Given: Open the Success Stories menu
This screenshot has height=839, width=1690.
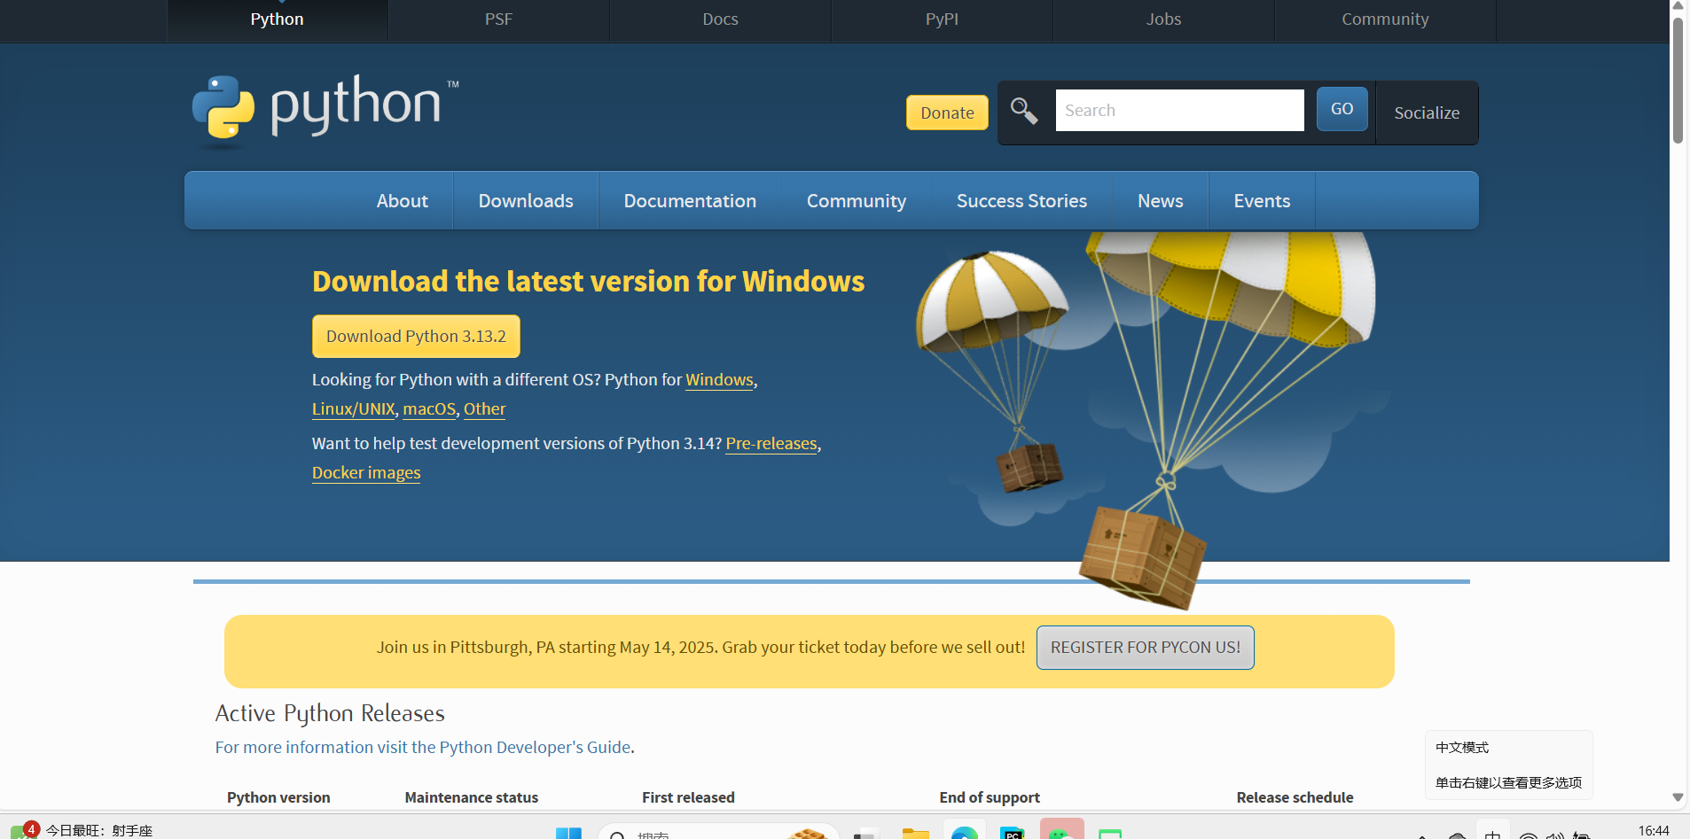Looking at the screenshot, I should pos(1021,201).
